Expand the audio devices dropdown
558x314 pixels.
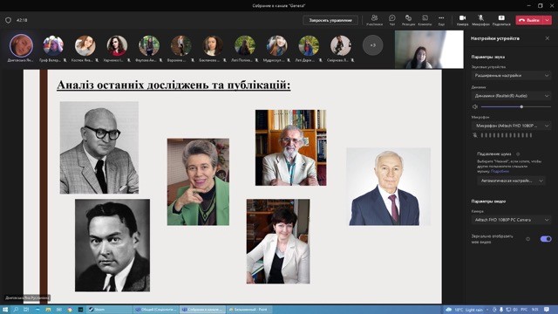coord(512,76)
